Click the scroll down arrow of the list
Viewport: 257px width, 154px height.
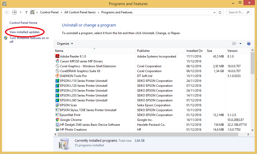click(252, 130)
